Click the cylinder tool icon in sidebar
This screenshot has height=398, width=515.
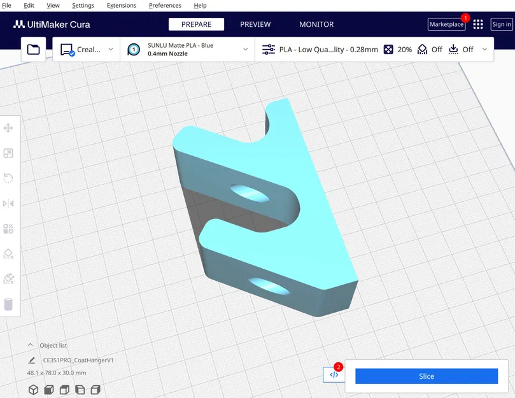click(x=8, y=304)
